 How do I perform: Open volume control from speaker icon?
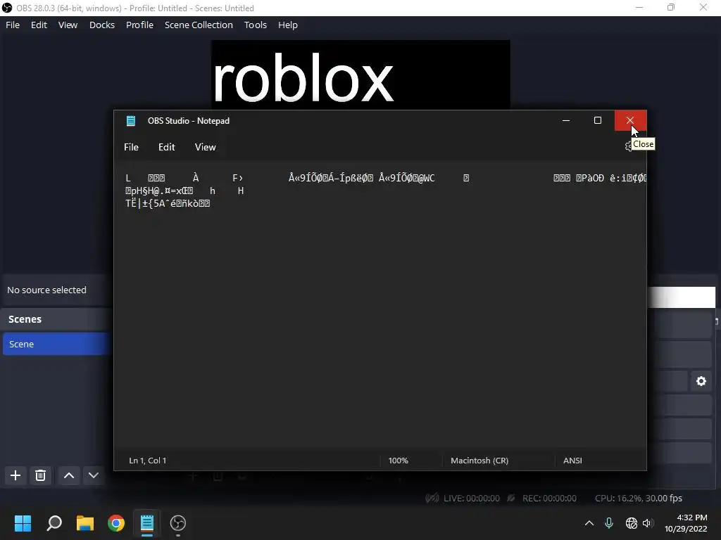(x=648, y=523)
